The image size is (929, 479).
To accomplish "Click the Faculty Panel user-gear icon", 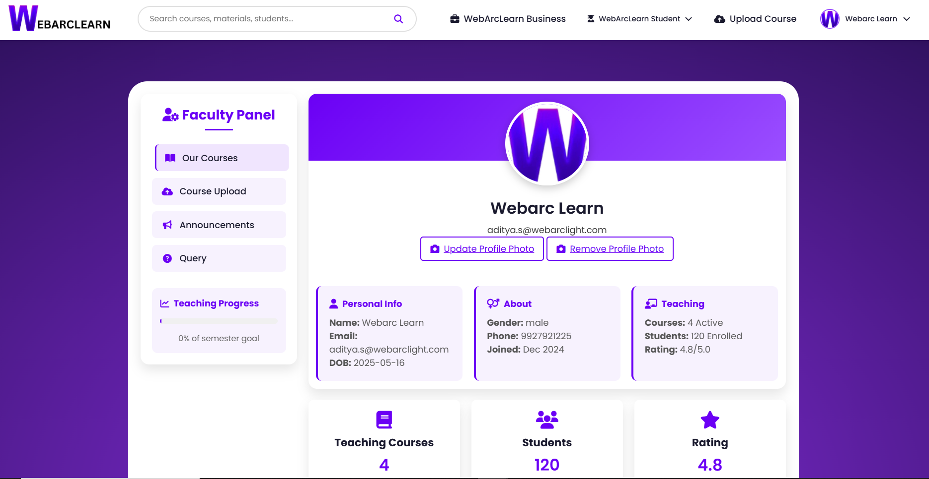I will click(169, 115).
